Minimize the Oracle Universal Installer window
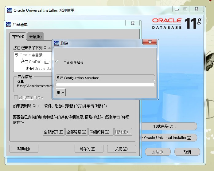This screenshot has width=214, height=171. [177, 9]
